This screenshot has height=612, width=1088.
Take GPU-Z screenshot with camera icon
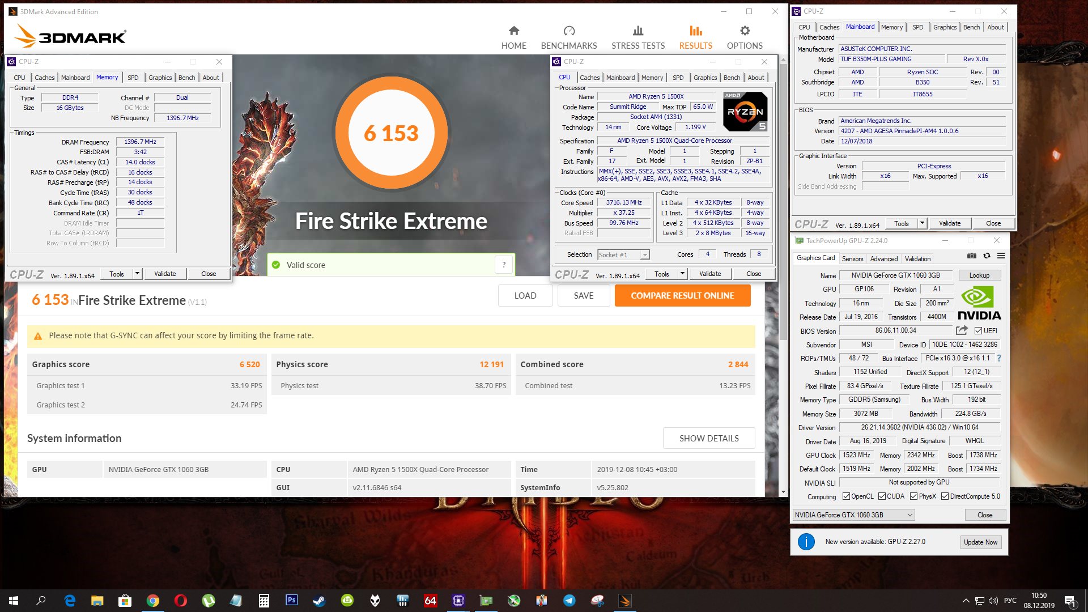tap(972, 256)
